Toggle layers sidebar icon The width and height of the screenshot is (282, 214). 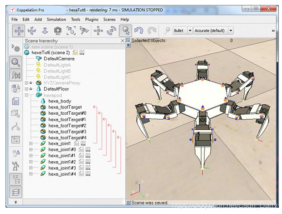(x=15, y=192)
